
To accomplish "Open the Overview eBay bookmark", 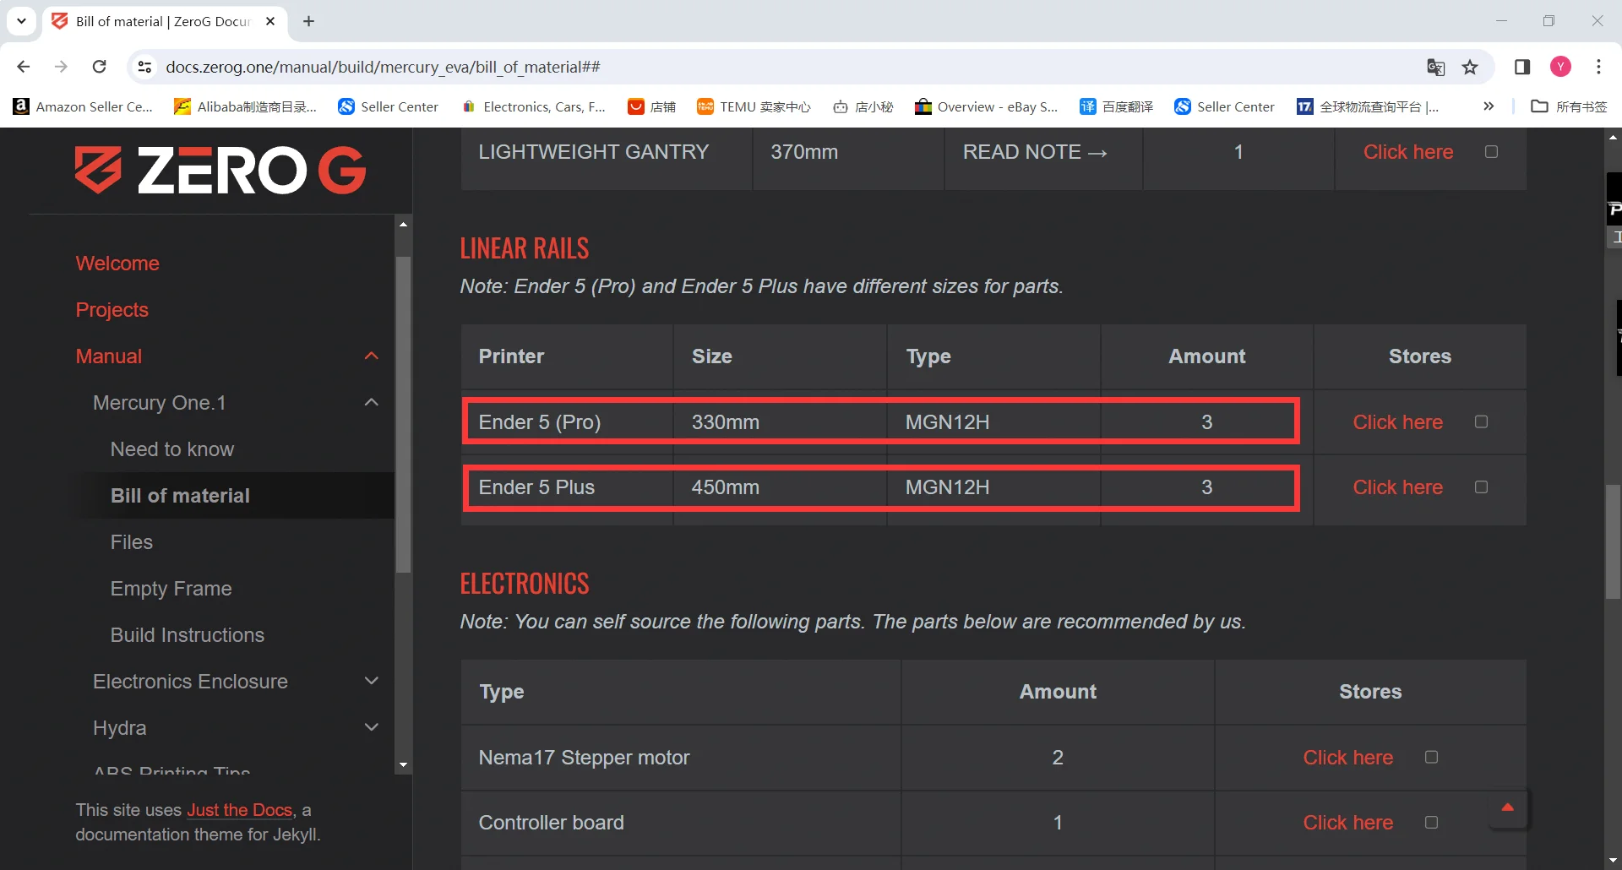I will click(987, 106).
